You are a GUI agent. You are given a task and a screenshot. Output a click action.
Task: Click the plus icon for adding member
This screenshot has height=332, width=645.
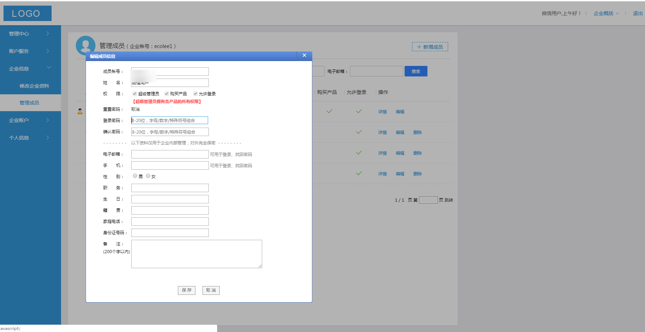pos(419,47)
